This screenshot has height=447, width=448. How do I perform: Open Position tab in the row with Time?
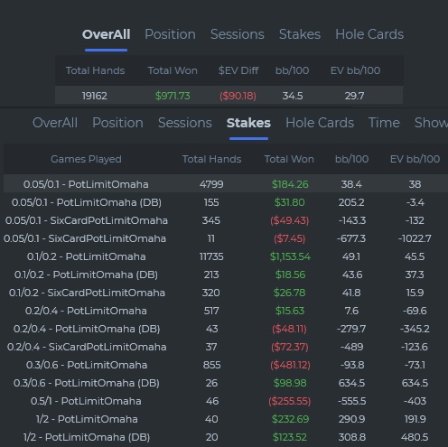117,123
